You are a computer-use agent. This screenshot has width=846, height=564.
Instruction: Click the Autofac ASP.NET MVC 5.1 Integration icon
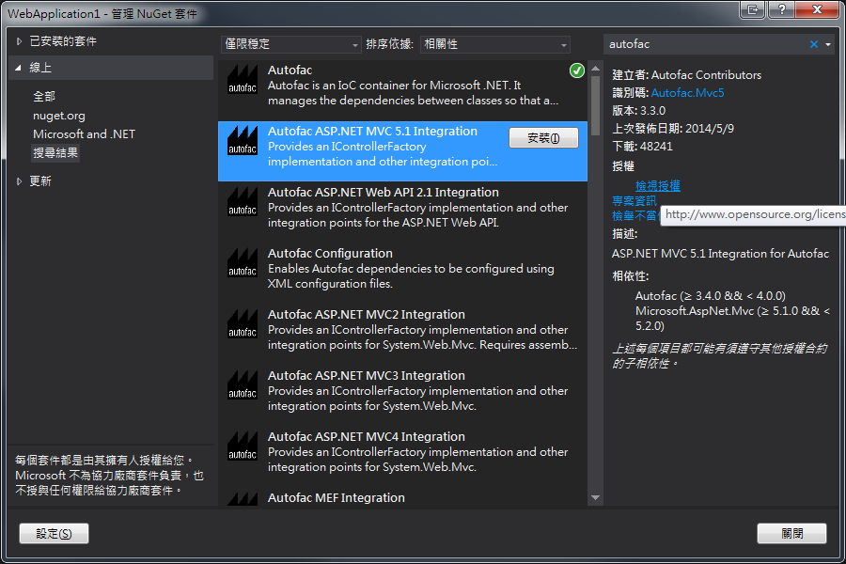[243, 140]
